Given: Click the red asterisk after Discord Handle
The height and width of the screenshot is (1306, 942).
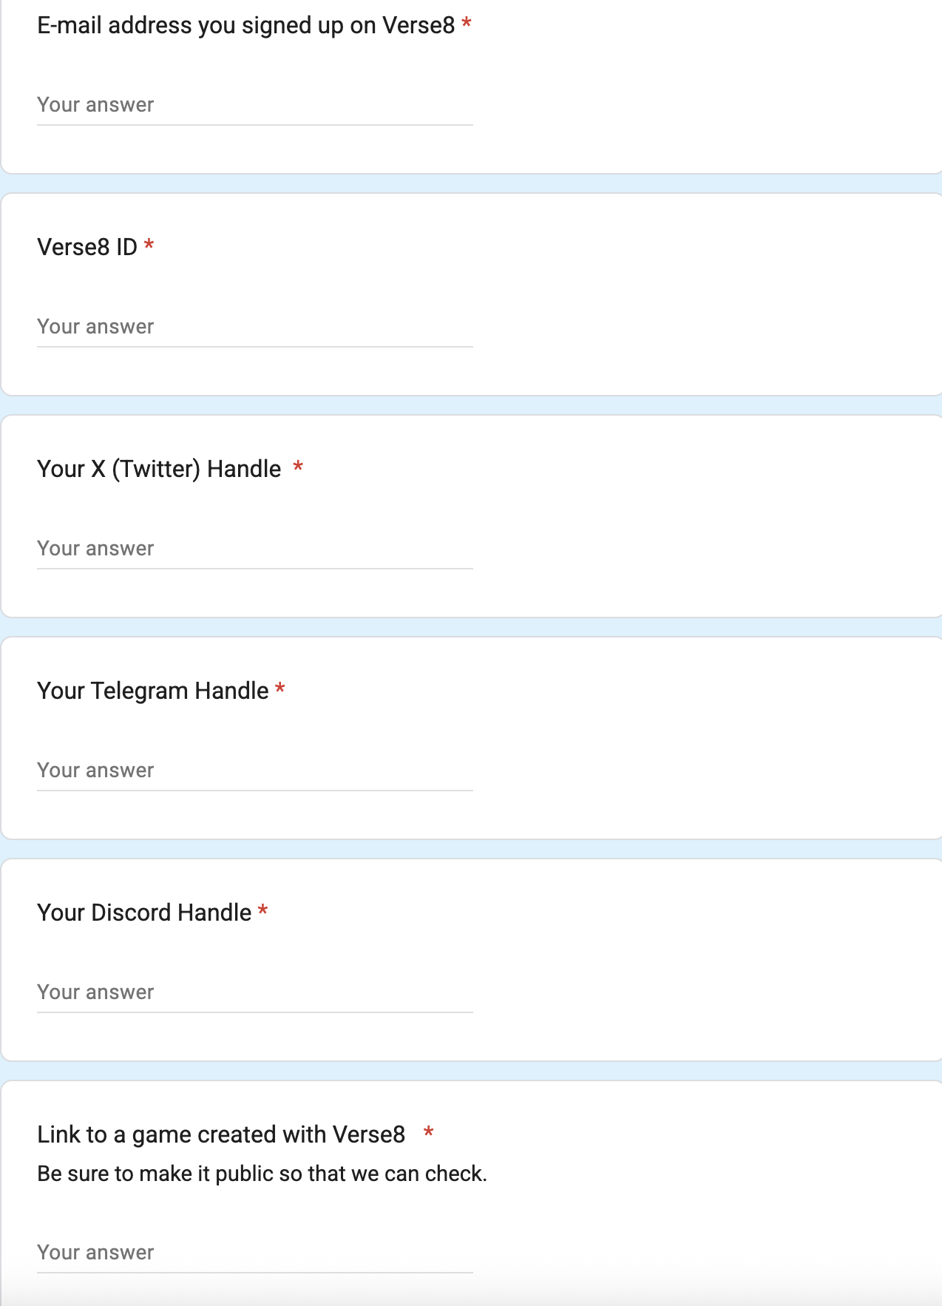Looking at the screenshot, I should pos(262,911).
